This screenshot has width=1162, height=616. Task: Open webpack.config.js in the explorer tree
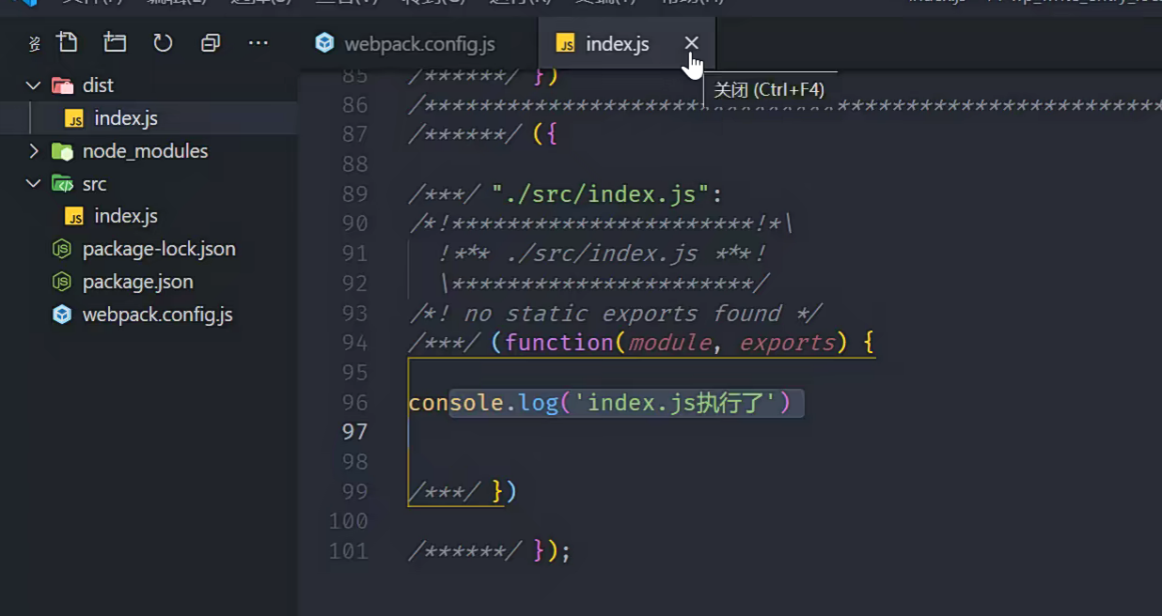pos(157,315)
